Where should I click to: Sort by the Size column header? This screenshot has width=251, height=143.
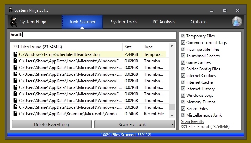132,47
